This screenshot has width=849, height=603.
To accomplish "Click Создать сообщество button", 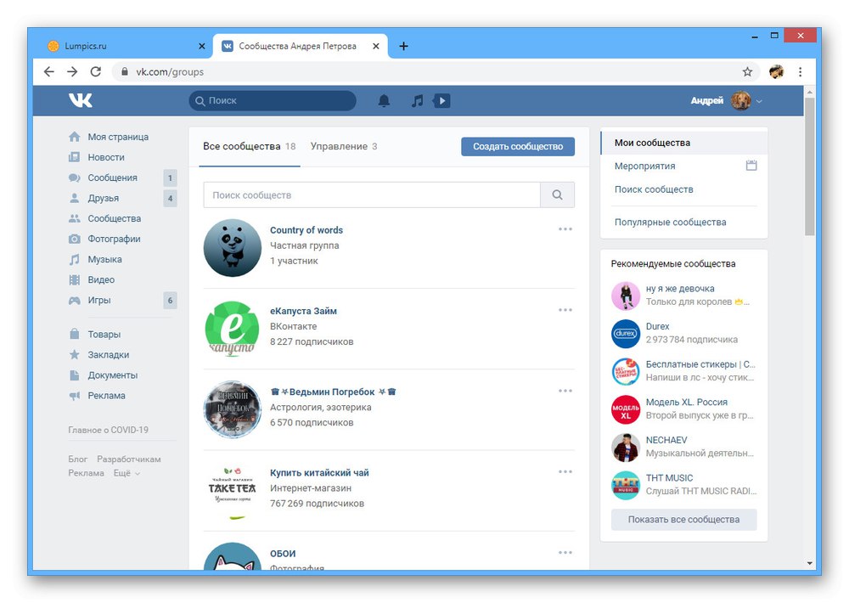I will tap(518, 146).
